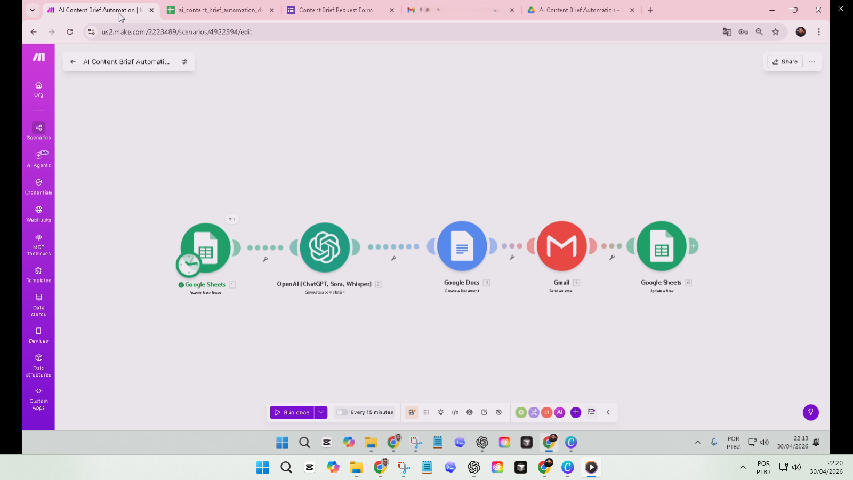Image resolution: width=853 pixels, height=480 pixels.
Task: Click the orange-red circle icon in the toolbar
Action: [546, 412]
